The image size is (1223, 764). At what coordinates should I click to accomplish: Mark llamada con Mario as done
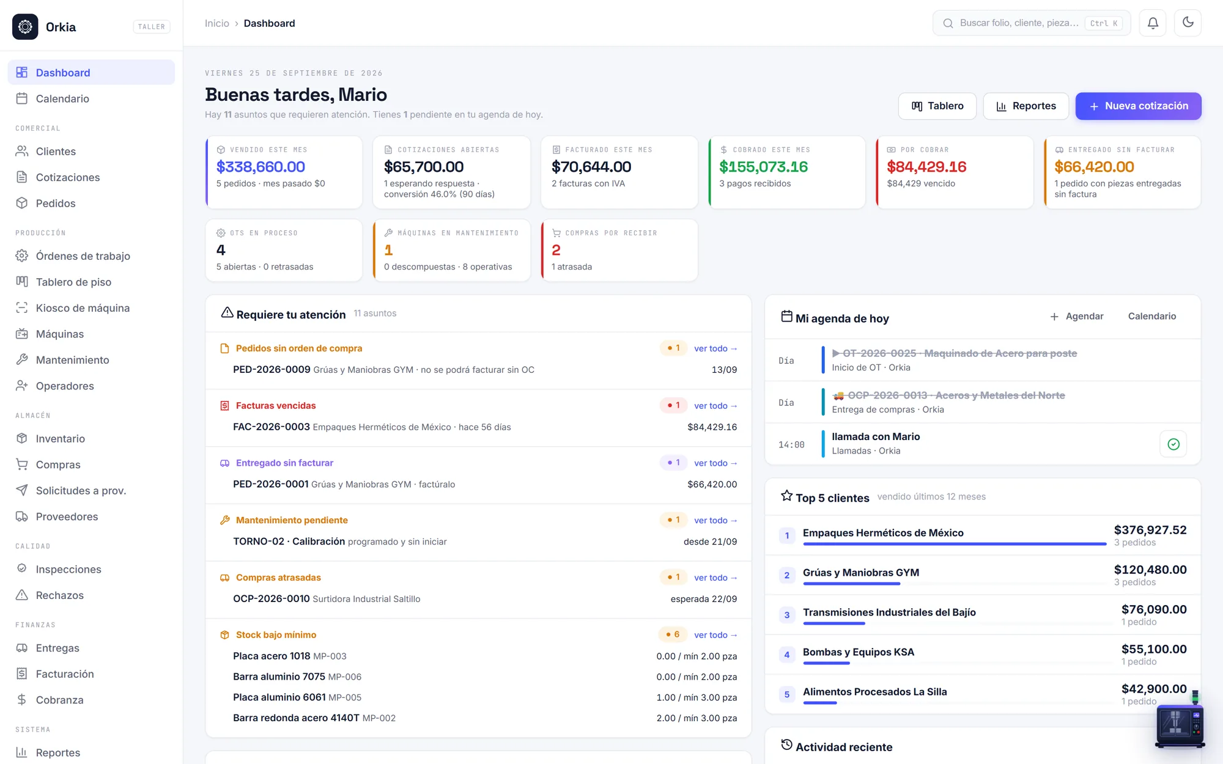(x=1173, y=444)
